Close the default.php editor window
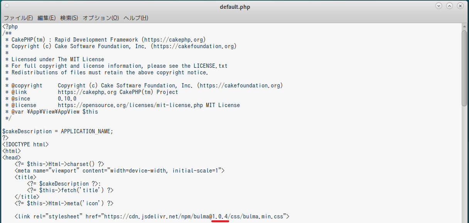Viewport: 469px width, 223px height. coord(460,6)
